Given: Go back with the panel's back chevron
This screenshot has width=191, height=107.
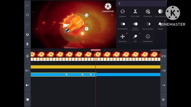Looking at the screenshot, I should pyautogui.click(x=119, y=4).
